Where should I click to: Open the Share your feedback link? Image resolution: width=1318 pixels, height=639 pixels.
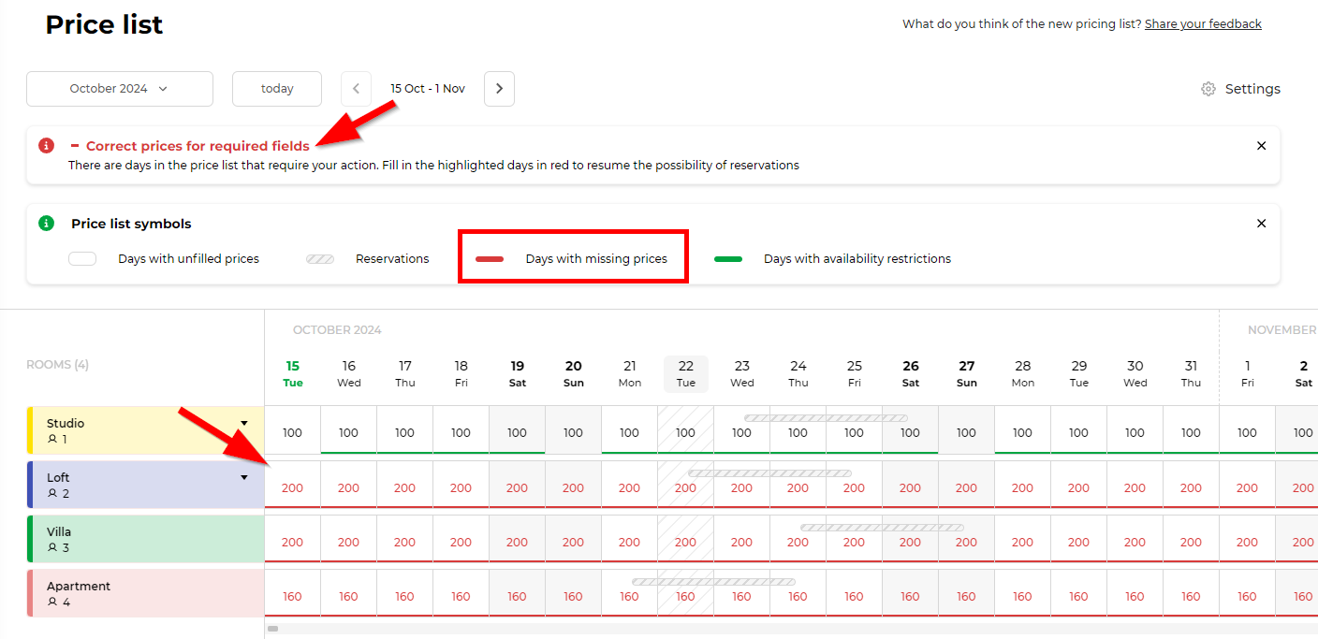1203,24
